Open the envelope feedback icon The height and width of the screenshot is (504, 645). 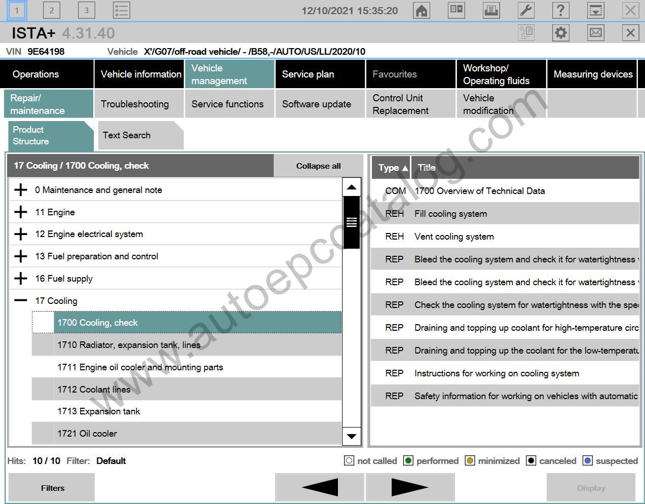pyautogui.click(x=596, y=33)
